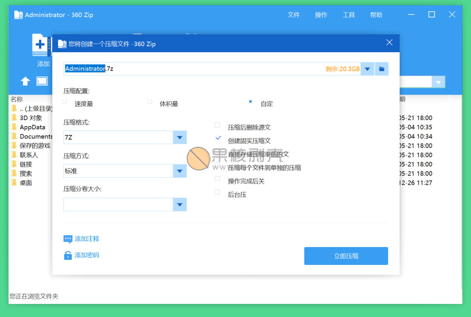Minimize the 360 Zip main window
The height and width of the screenshot is (317, 471).
point(411,15)
